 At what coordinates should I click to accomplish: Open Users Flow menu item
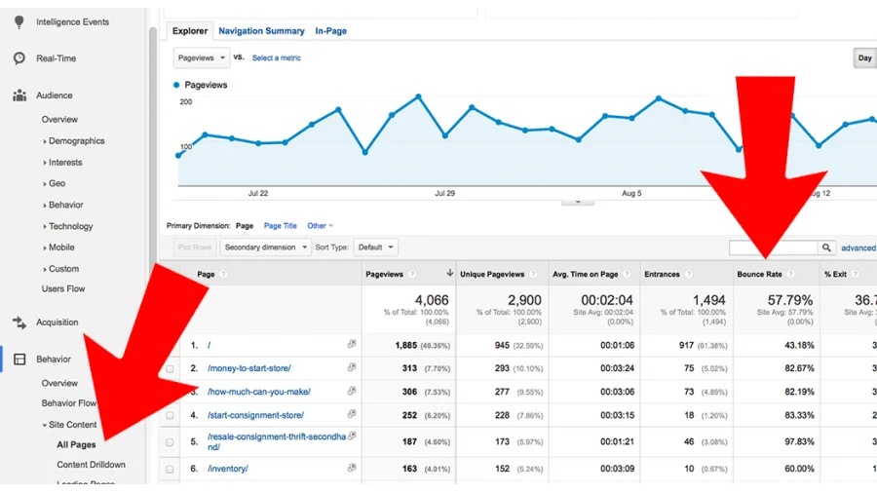(x=63, y=288)
